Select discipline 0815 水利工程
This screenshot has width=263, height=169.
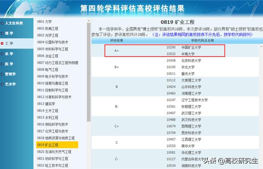[x=48, y=117]
